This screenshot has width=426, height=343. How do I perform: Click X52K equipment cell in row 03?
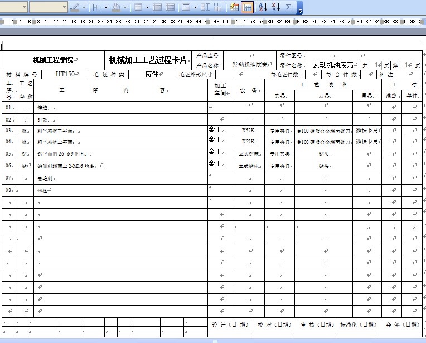pyautogui.click(x=249, y=131)
